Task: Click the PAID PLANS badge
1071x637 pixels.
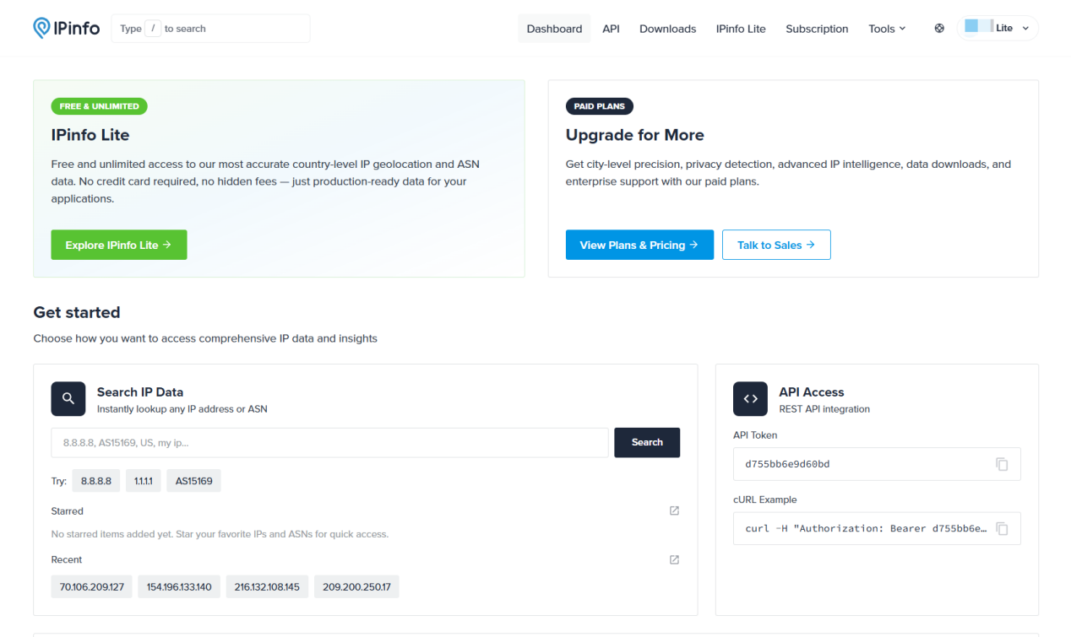Action: [599, 106]
